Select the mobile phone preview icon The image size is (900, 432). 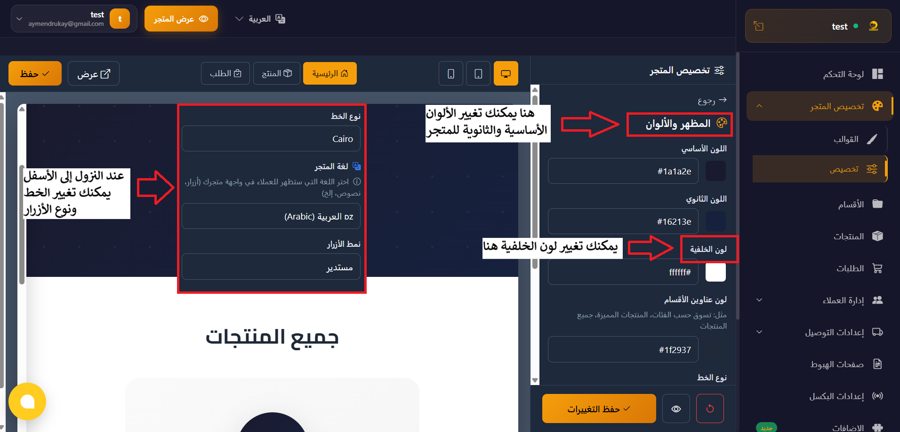tap(451, 74)
